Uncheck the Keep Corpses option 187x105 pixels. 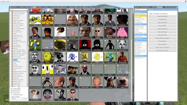point(12,93)
